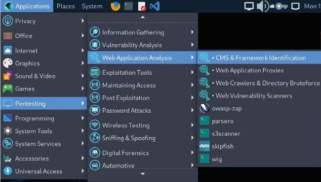
Task: Launch Visual Studio Code from the panel
Action: [x=155, y=6]
